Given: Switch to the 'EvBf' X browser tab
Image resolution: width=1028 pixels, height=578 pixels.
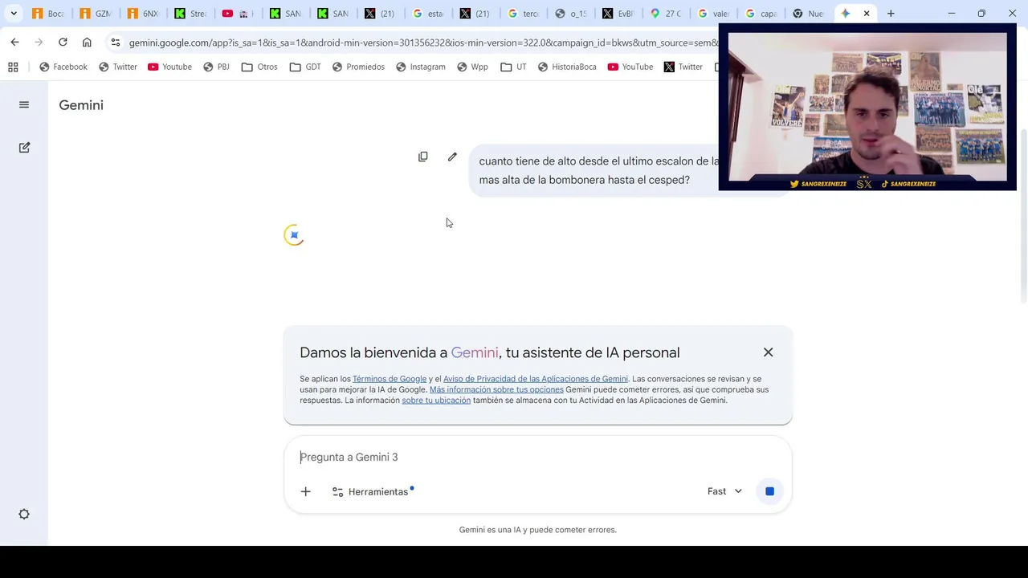Looking at the screenshot, I should pos(618,14).
